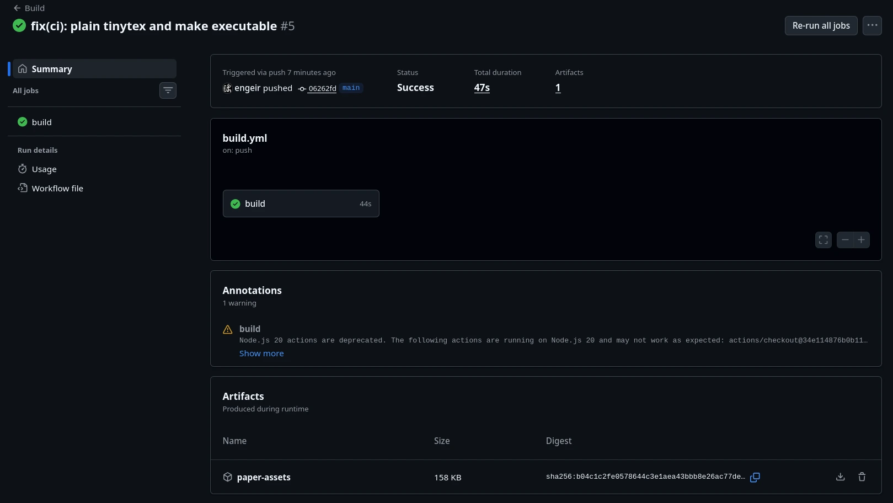Expand annotation with Show more
Viewport: 893px width, 503px height.
coord(261,354)
